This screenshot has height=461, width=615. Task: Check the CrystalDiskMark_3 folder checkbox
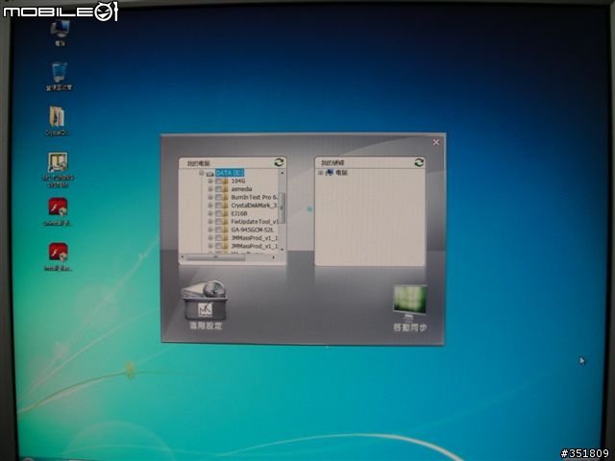tap(218, 206)
